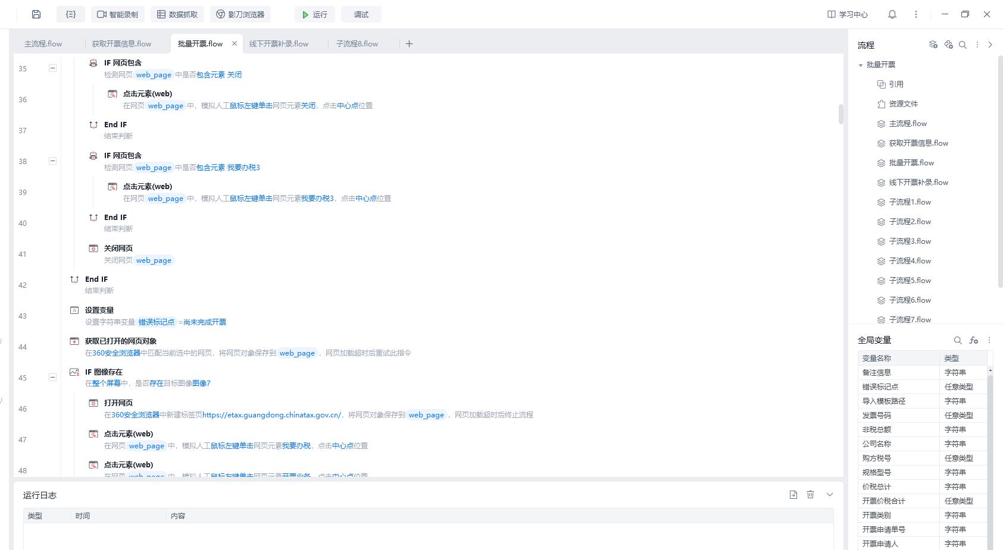The height and width of the screenshot is (550, 1003).
Task: Export run log with document icon
Action: pyautogui.click(x=793, y=495)
